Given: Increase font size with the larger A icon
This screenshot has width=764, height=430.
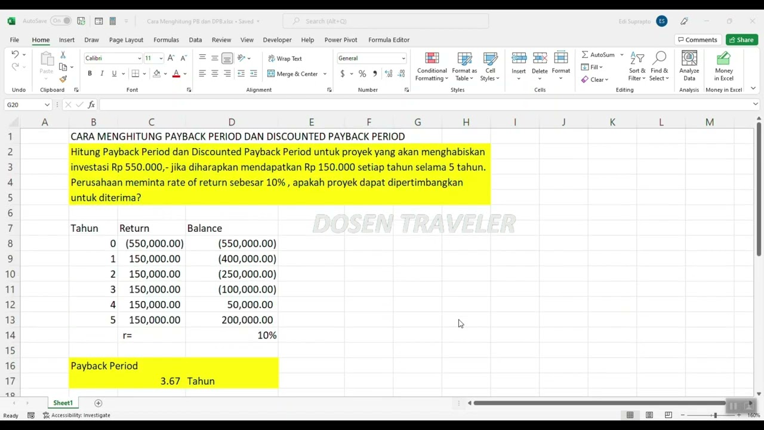Looking at the screenshot, I should (171, 58).
